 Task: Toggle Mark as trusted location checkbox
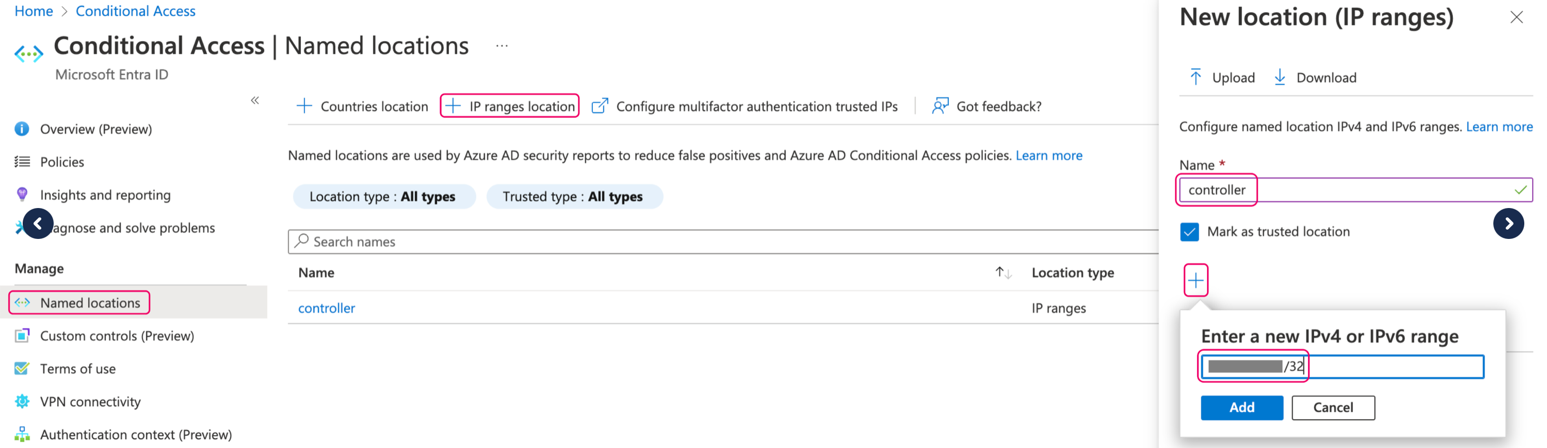click(x=1189, y=231)
